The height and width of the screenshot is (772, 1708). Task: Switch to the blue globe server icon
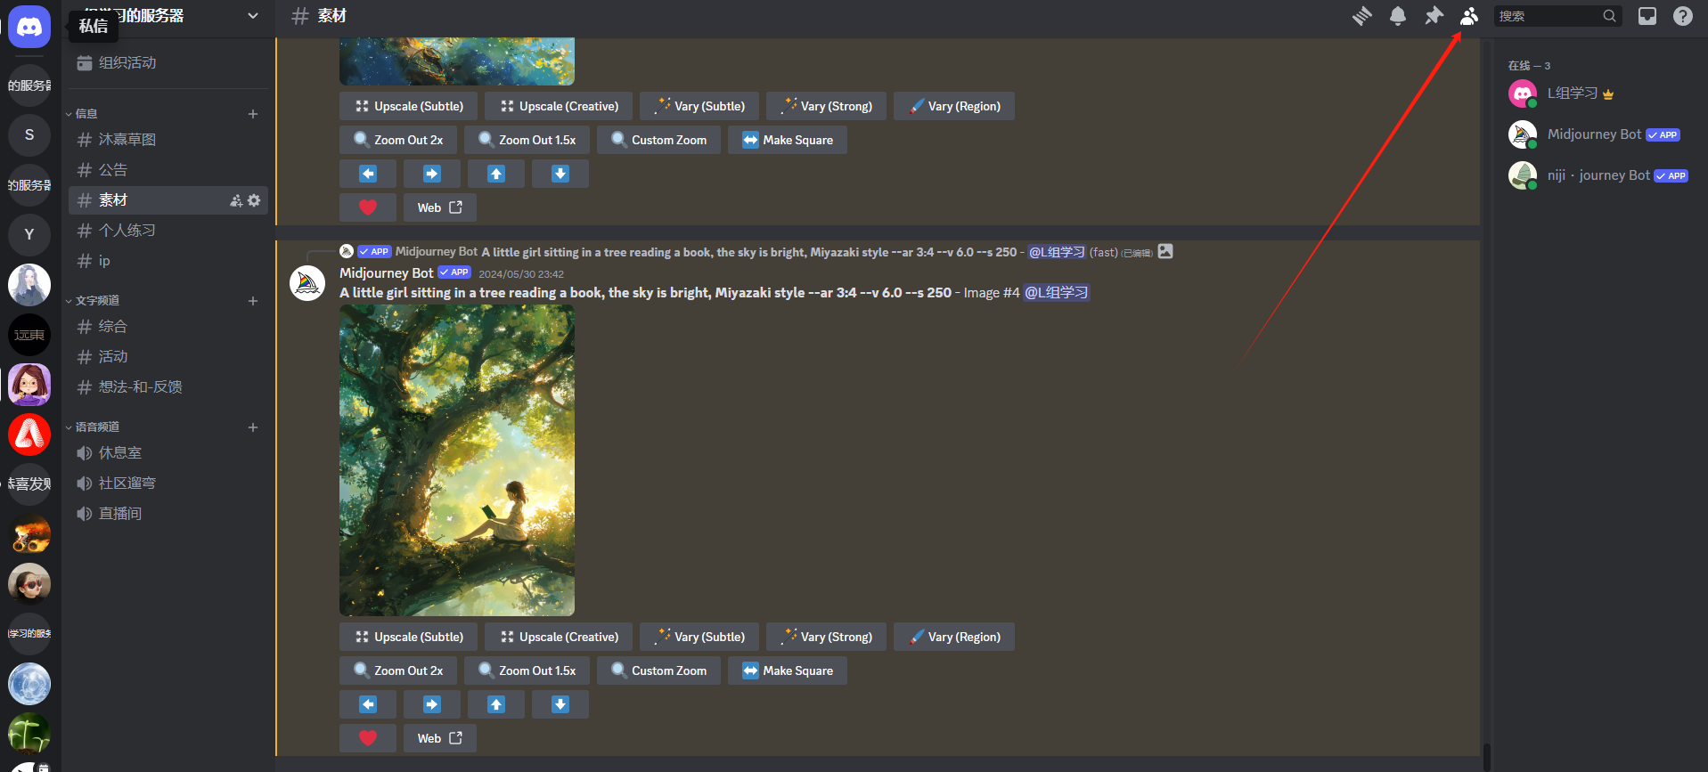pos(29,684)
